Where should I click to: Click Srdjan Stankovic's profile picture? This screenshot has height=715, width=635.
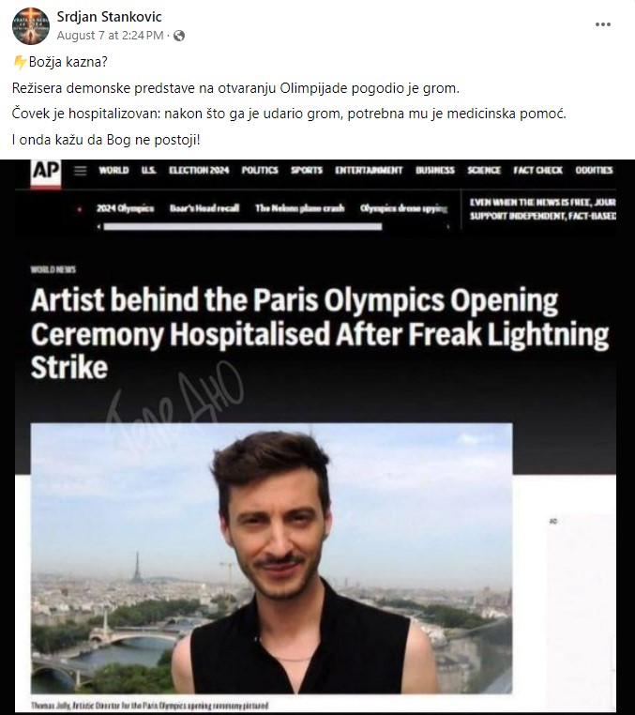pyautogui.click(x=31, y=26)
